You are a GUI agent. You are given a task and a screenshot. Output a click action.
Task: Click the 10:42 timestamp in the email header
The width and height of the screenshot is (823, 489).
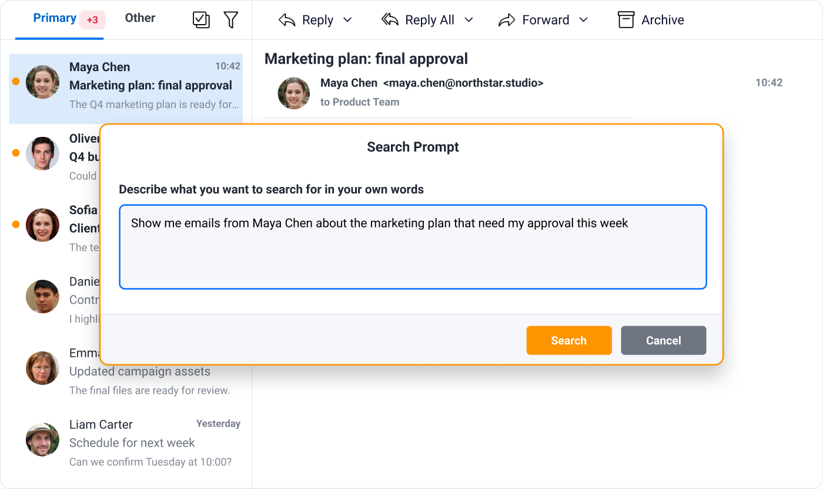coord(769,83)
